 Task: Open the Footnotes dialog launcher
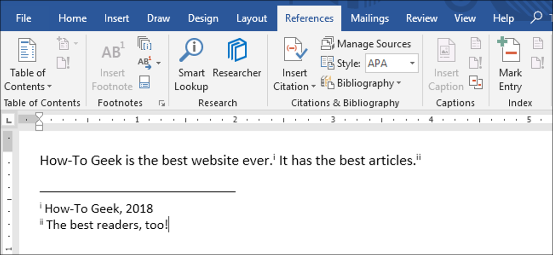(162, 103)
